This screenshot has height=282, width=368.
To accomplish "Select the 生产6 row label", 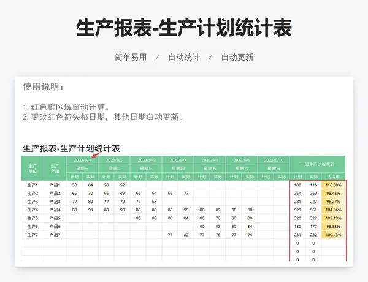I will [x=33, y=226].
